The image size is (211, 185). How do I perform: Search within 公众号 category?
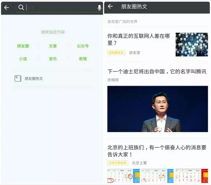click(83, 46)
